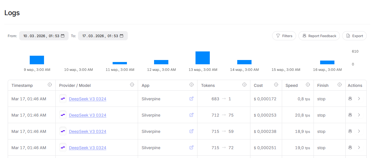Open the Filters menu
Viewport: 389px width, 158px height.
click(284, 36)
